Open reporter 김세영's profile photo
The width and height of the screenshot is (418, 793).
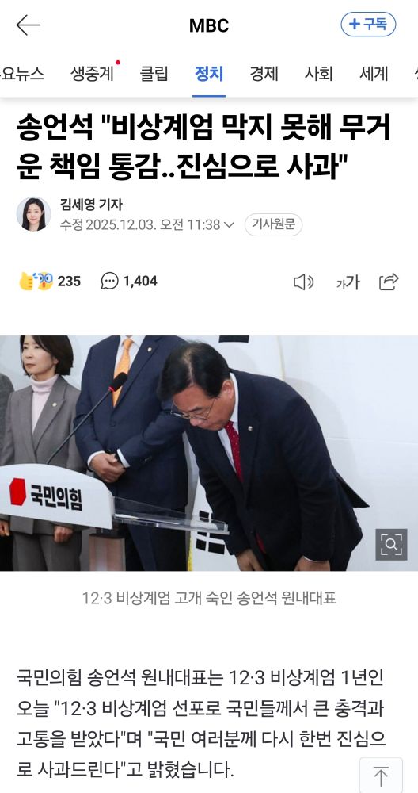click(x=33, y=214)
